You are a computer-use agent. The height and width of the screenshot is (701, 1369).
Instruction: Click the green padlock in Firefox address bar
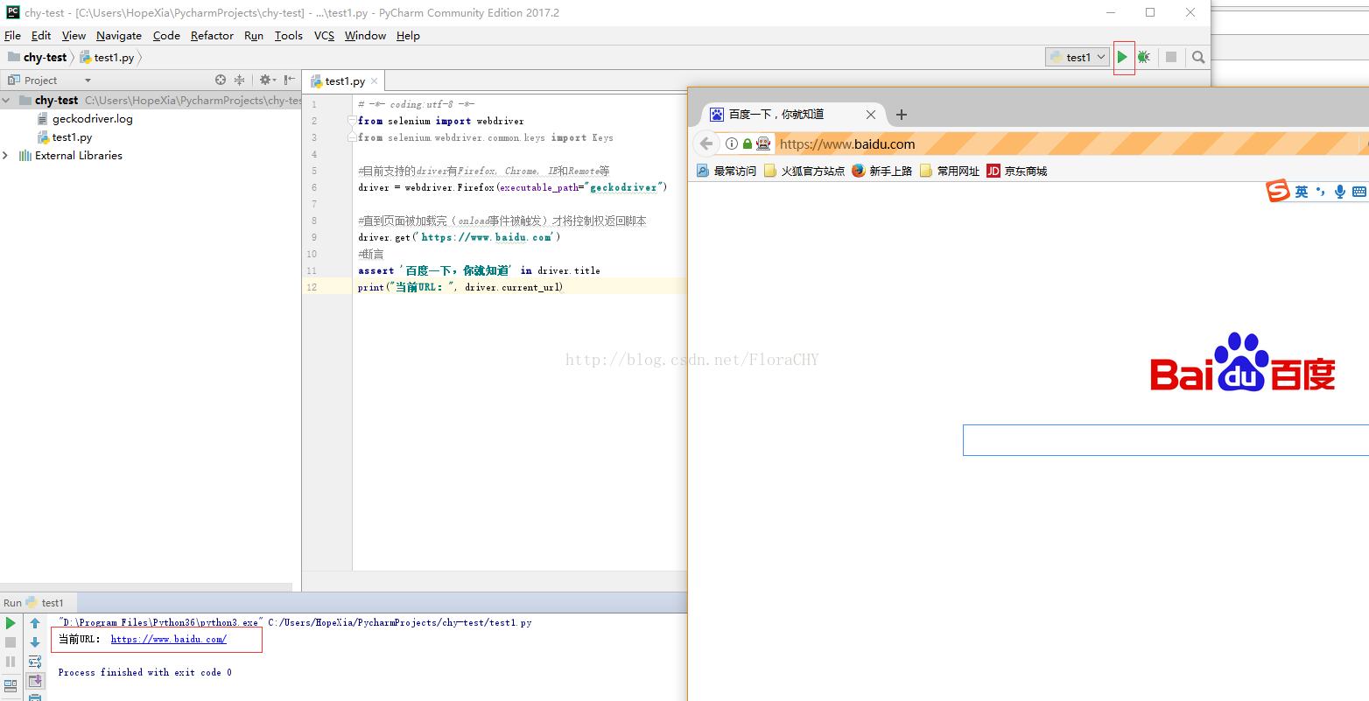point(748,144)
